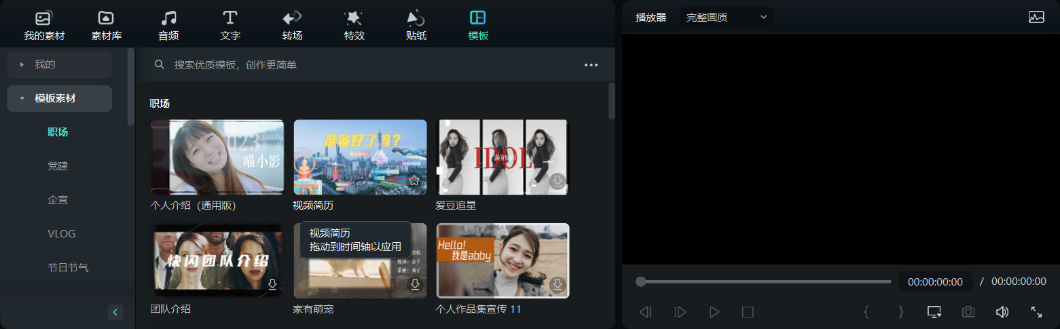Screen dimensions: 1060x329
Task: Step back one frame in the player
Action: pos(646,312)
